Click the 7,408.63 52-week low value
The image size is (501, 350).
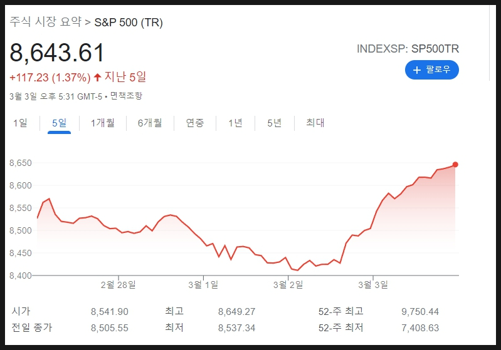(x=420, y=328)
